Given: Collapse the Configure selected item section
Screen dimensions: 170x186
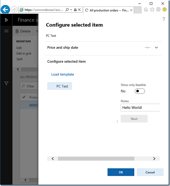Looking at the screenshot, I should coord(66,61).
